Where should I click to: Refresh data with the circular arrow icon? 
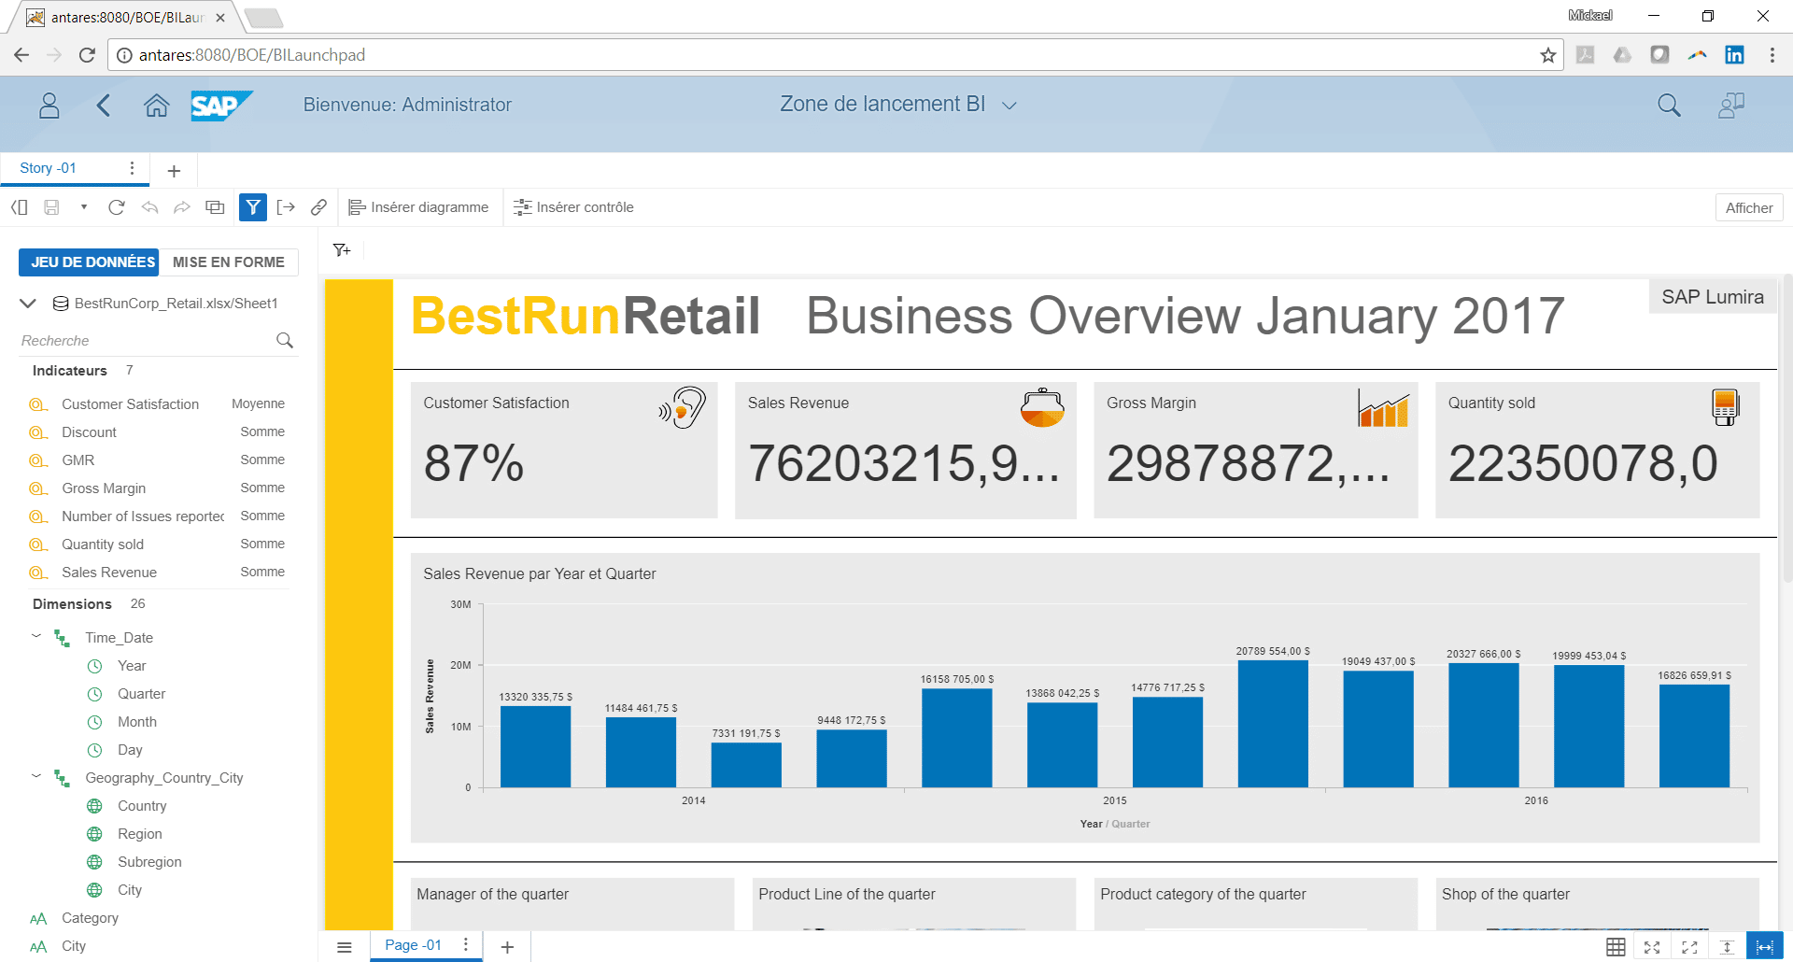tap(117, 207)
